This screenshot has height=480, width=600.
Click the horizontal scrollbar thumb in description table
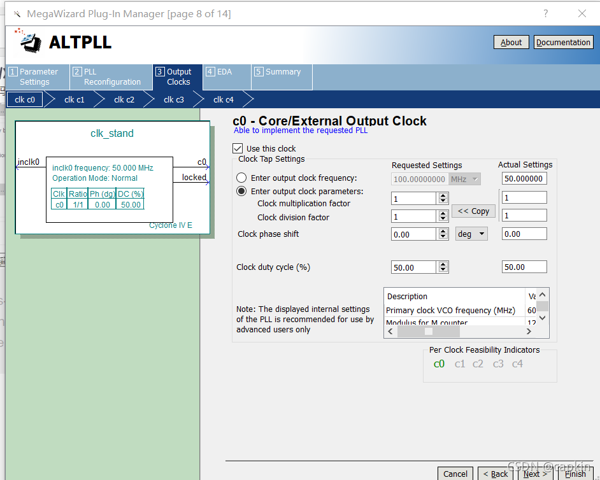coord(429,331)
